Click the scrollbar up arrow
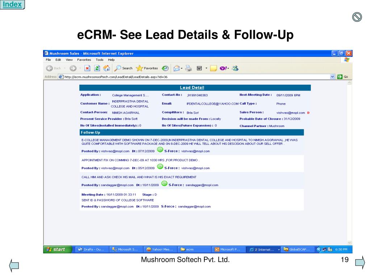371x278 pixels. [x=350, y=83]
